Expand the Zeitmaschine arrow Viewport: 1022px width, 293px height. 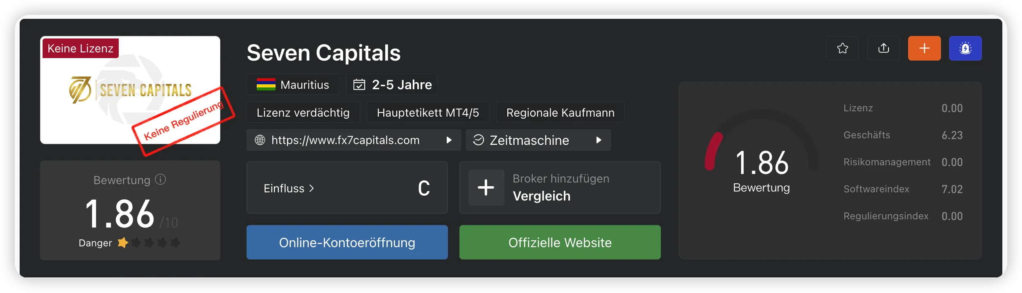pyautogui.click(x=599, y=140)
